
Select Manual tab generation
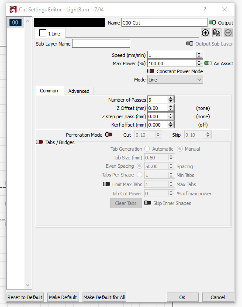(x=180, y=149)
